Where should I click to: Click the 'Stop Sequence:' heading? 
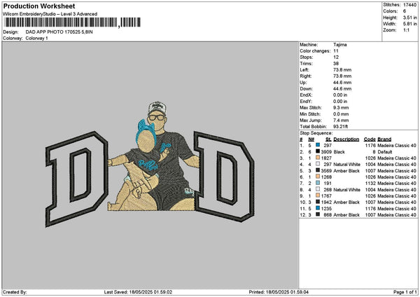click(x=316, y=133)
